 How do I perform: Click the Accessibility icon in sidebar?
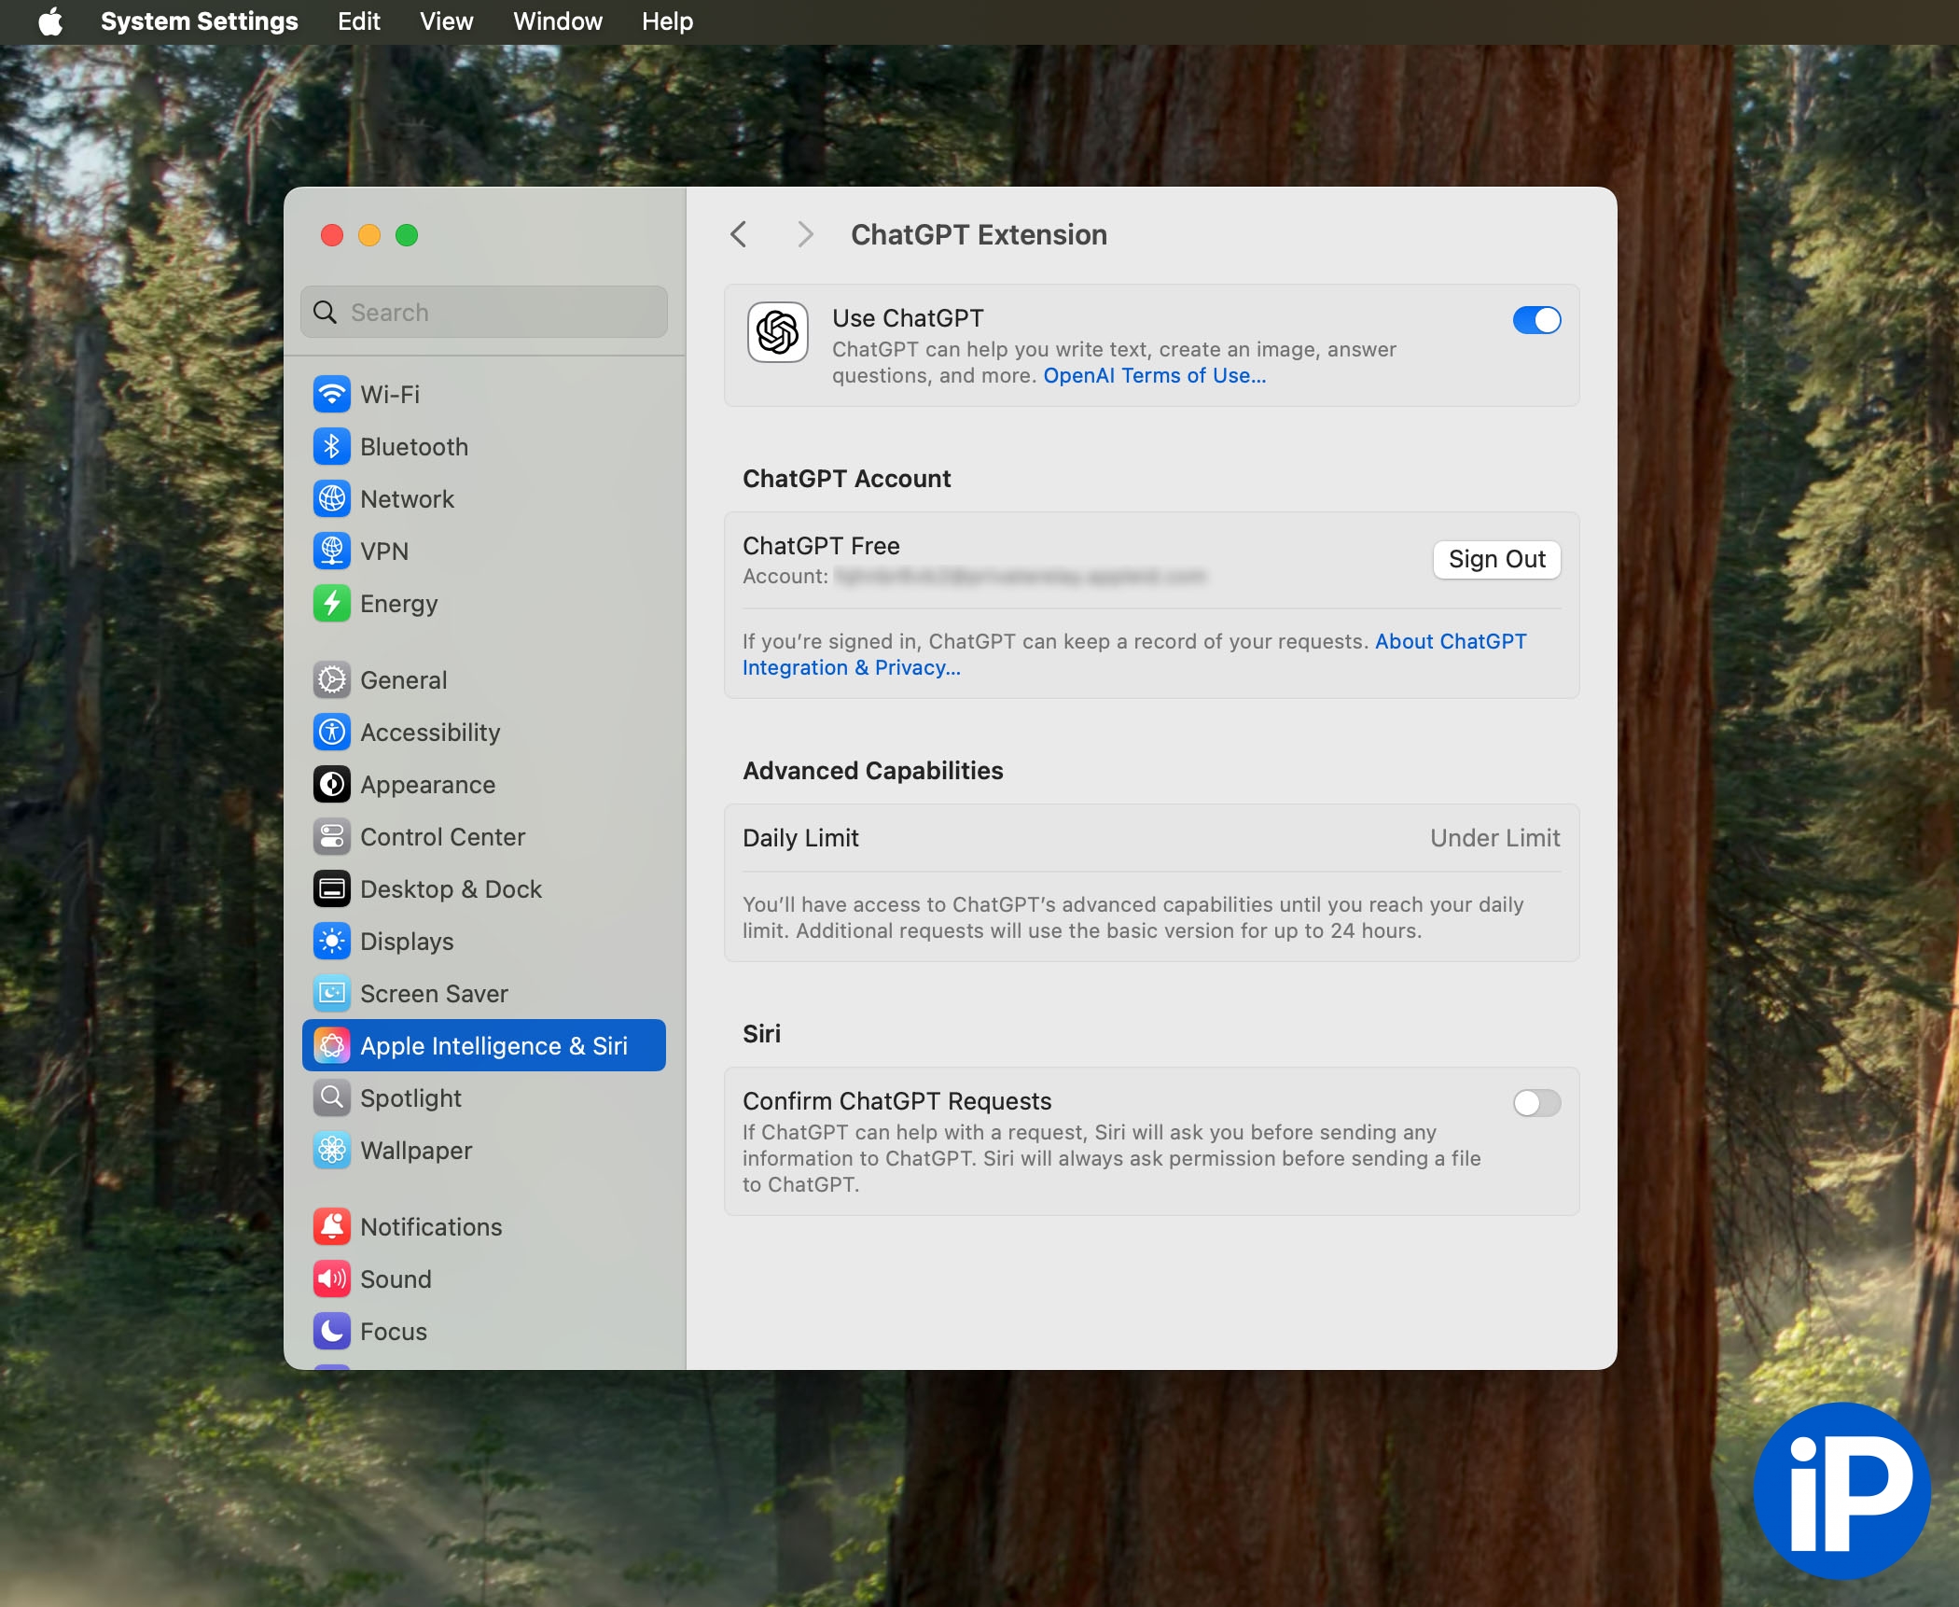click(x=331, y=733)
